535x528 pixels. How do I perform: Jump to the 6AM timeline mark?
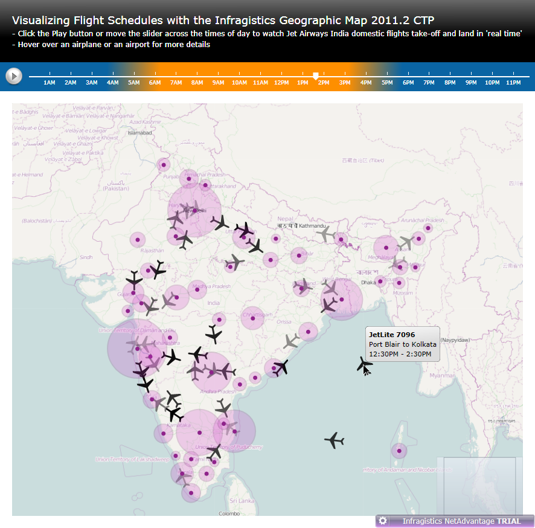coord(155,82)
